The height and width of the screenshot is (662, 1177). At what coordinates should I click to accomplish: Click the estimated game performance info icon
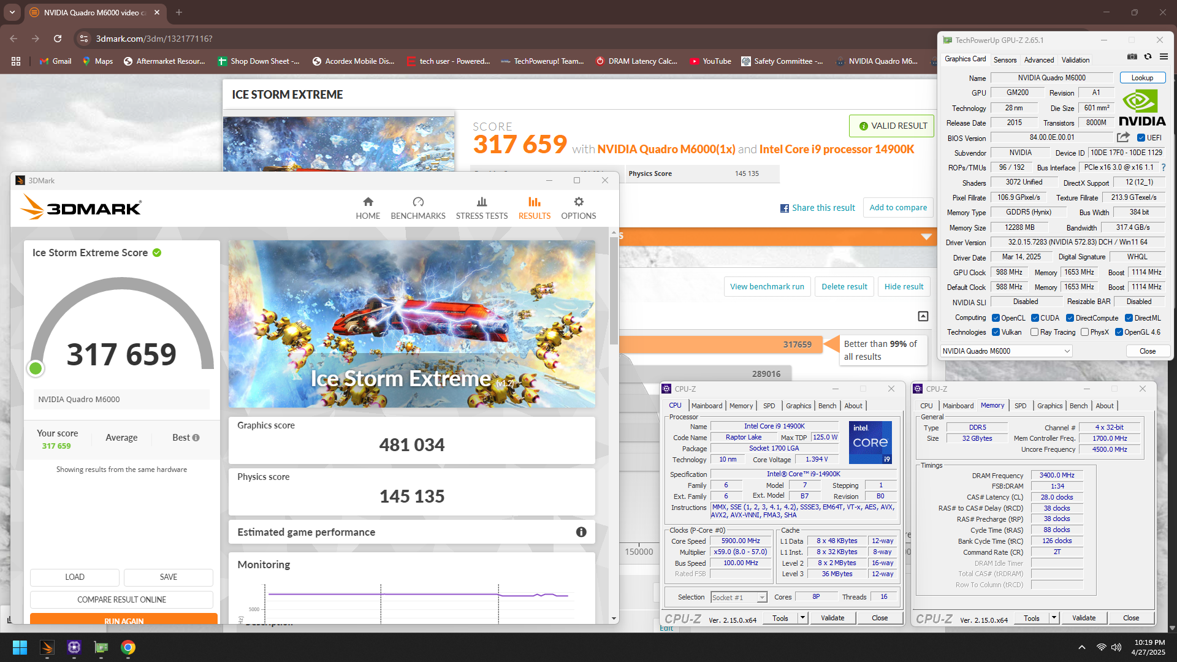(581, 532)
